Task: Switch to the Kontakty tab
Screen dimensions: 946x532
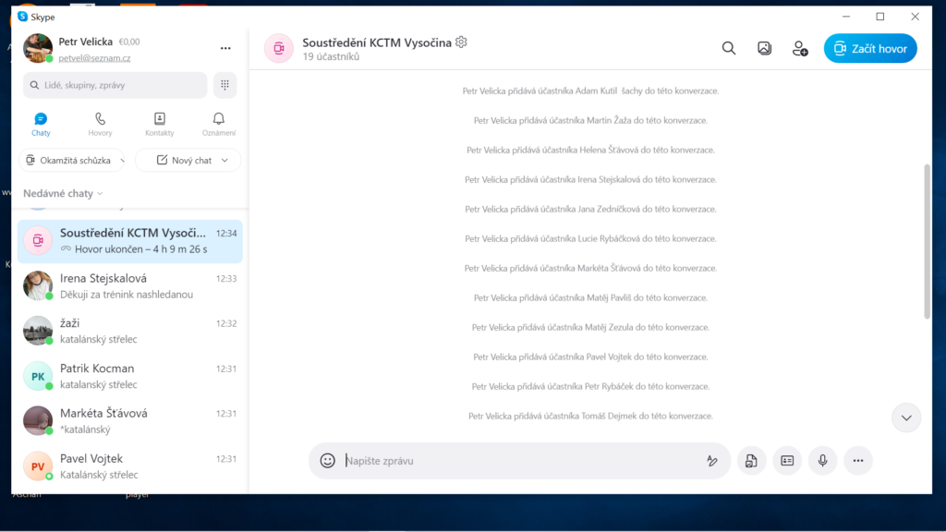Action: pos(159,124)
